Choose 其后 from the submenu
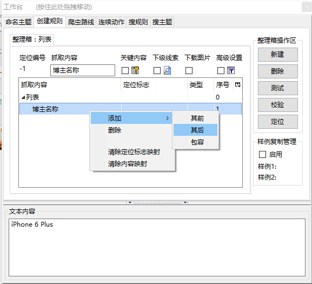 point(195,130)
